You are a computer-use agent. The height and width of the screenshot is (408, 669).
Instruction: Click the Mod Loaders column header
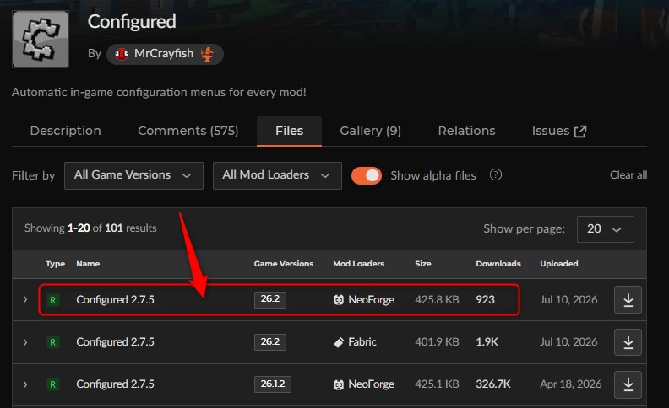[359, 264]
